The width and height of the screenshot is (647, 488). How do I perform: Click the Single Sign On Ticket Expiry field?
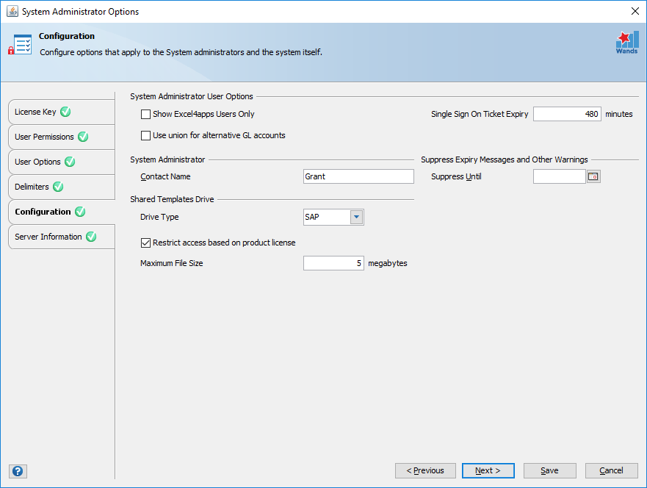click(x=567, y=114)
